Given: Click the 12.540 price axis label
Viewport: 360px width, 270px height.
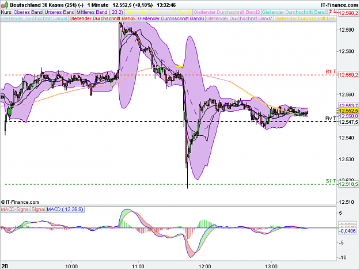Looking at the screenshot, I should (x=346, y=138).
